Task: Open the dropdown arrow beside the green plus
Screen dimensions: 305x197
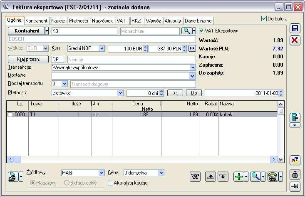Action: 246,177
